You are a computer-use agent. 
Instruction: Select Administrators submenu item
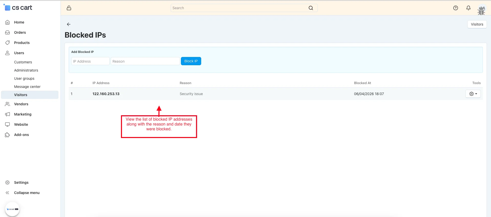[26, 70]
